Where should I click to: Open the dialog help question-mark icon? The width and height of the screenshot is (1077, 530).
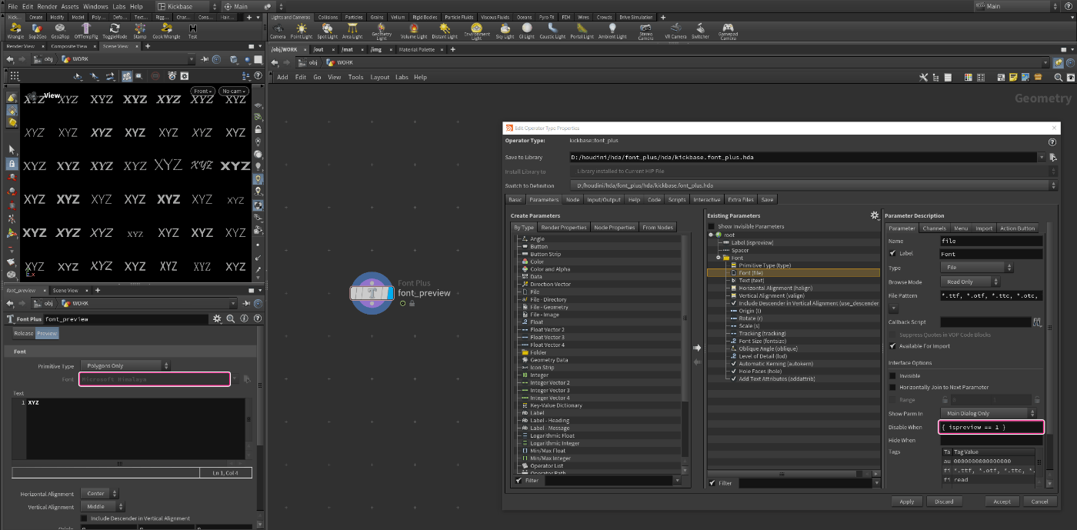coord(1052,142)
